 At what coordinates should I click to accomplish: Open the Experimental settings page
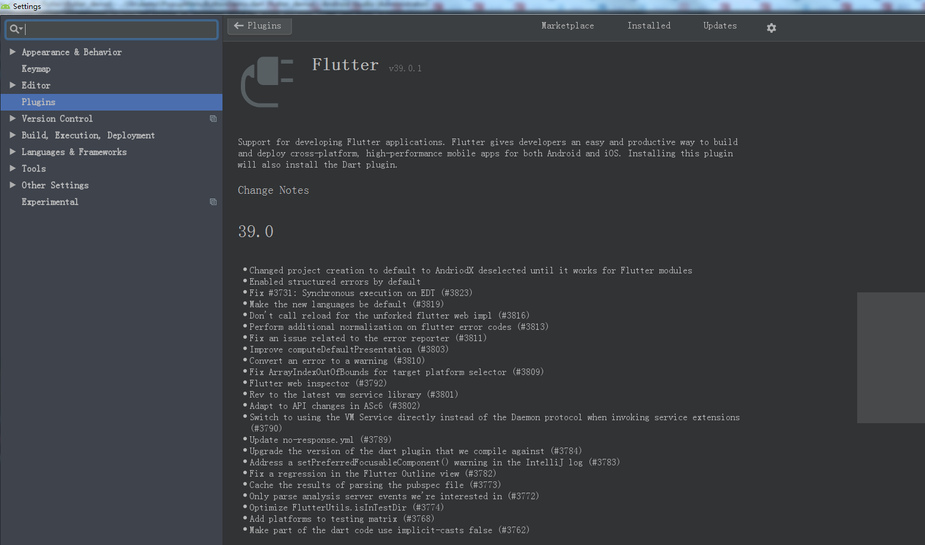50,202
